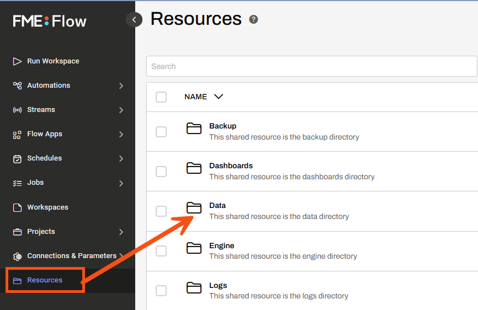
Task: Click 'This shared resource is the engine directory'
Action: tap(283, 256)
